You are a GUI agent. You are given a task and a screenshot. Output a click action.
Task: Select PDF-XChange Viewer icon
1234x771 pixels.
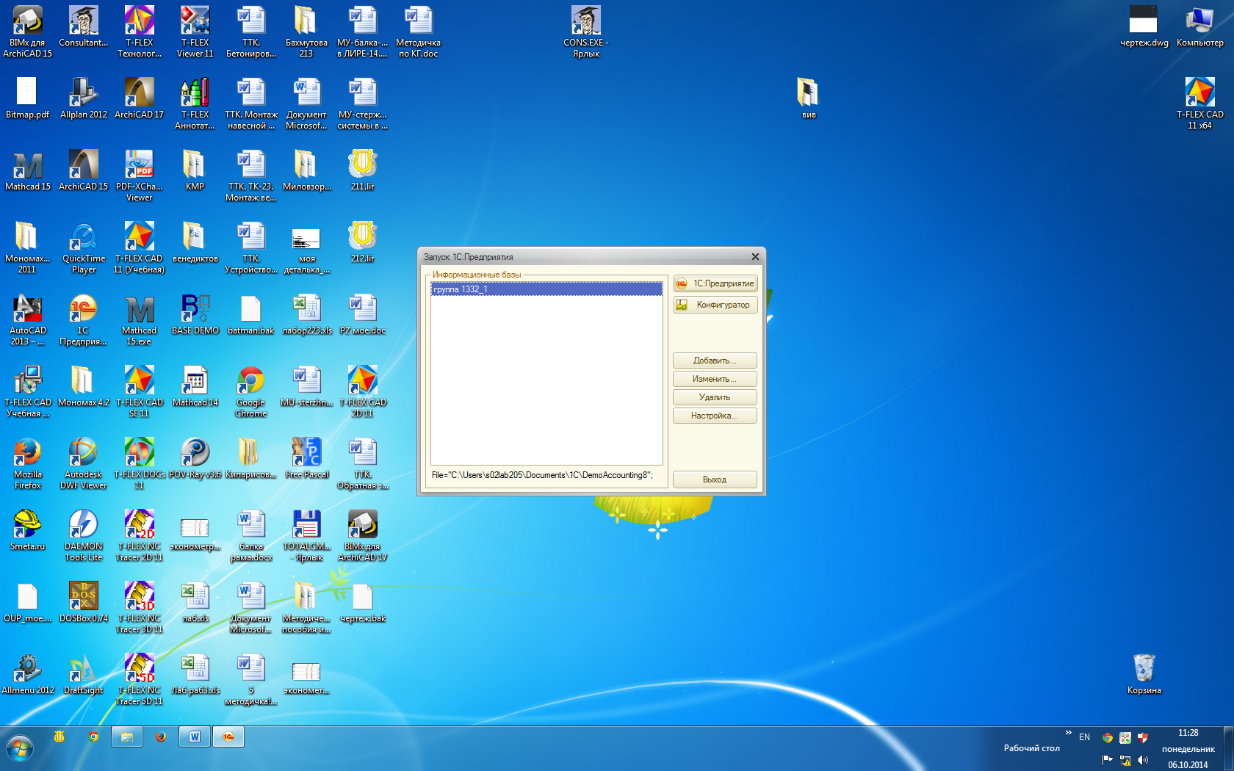139,176
